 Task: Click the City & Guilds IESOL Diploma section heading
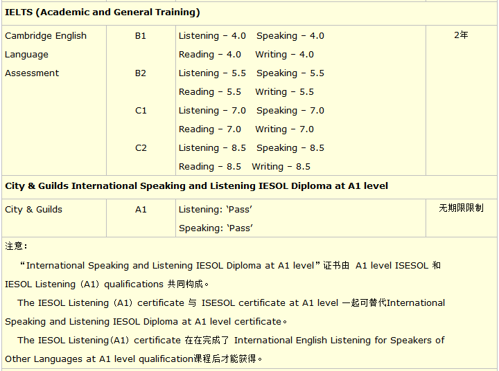point(196,185)
